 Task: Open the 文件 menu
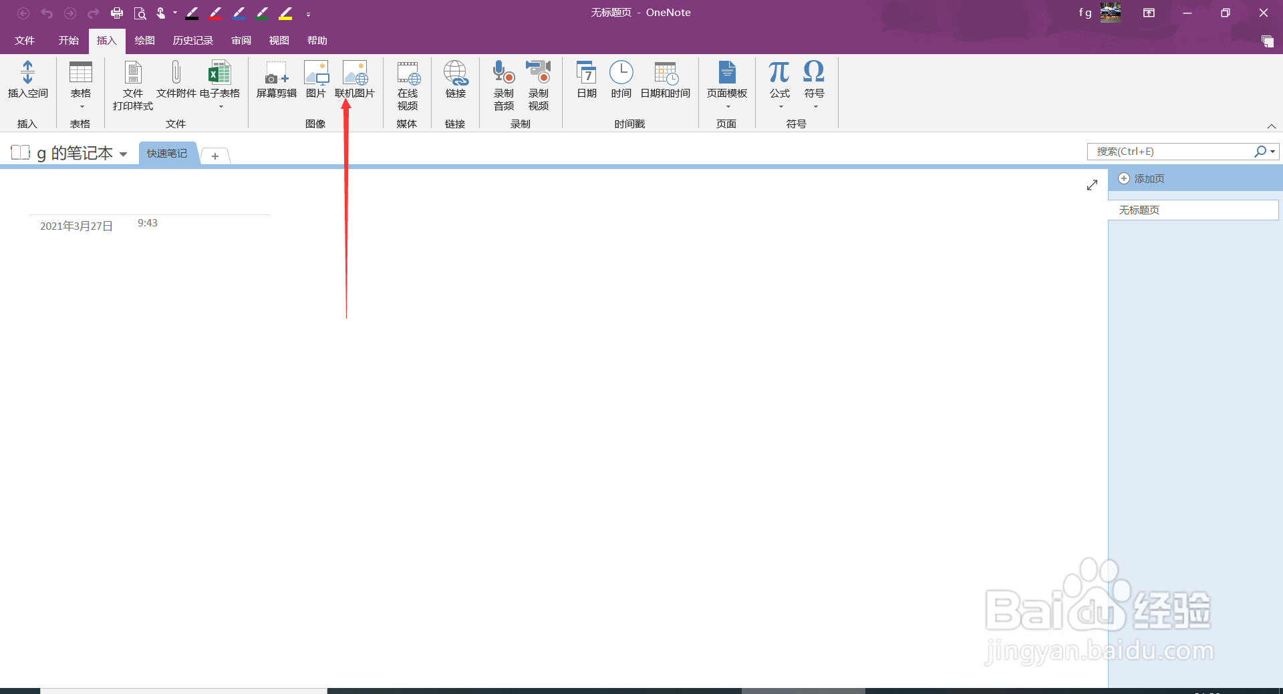[25, 41]
